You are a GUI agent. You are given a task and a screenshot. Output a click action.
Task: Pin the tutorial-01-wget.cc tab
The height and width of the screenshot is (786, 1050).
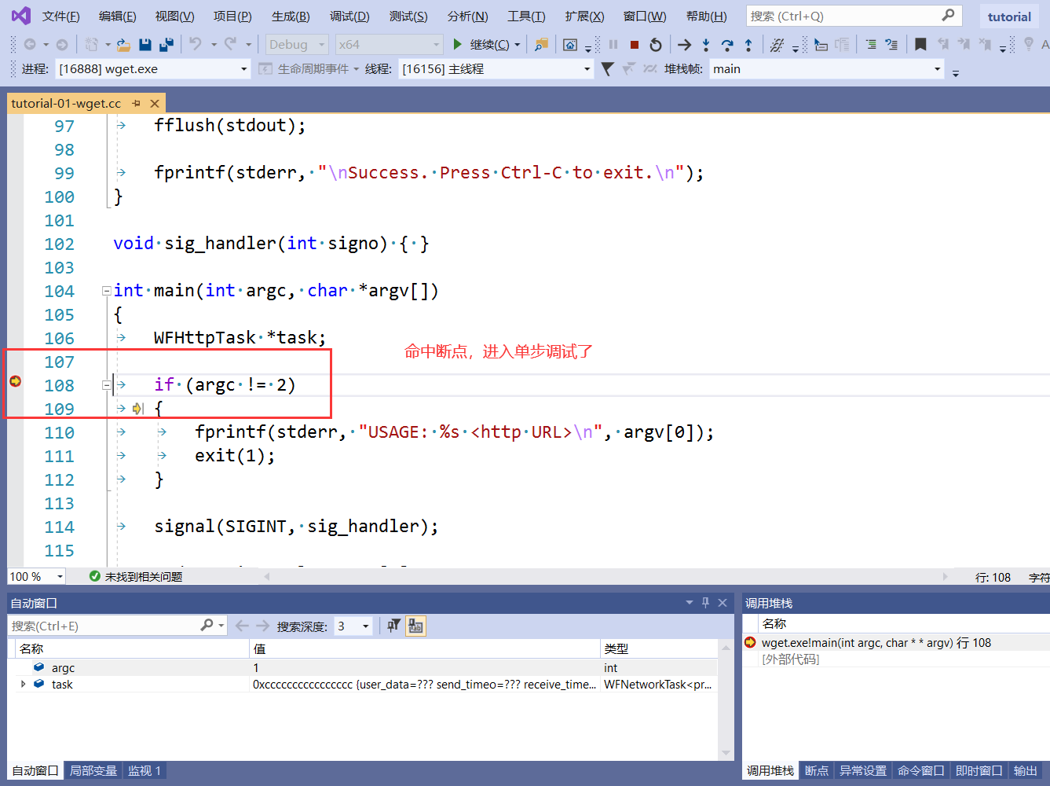[137, 103]
